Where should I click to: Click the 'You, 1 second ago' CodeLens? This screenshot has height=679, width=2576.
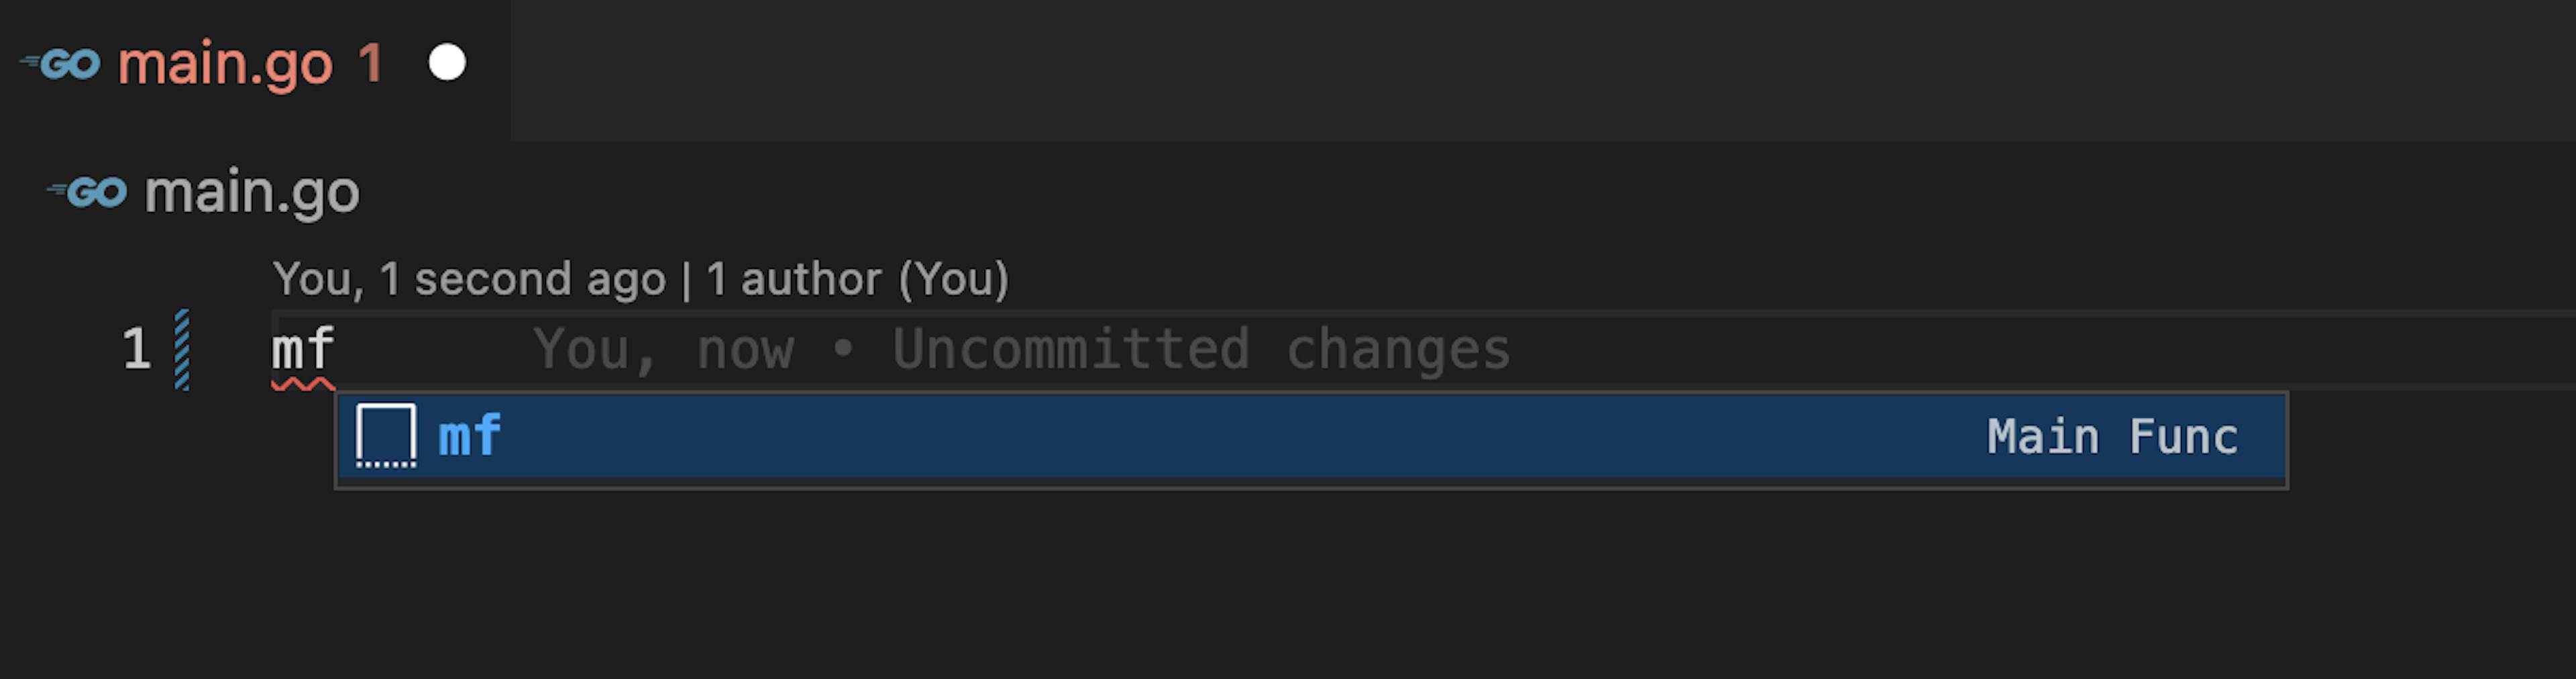click(469, 278)
